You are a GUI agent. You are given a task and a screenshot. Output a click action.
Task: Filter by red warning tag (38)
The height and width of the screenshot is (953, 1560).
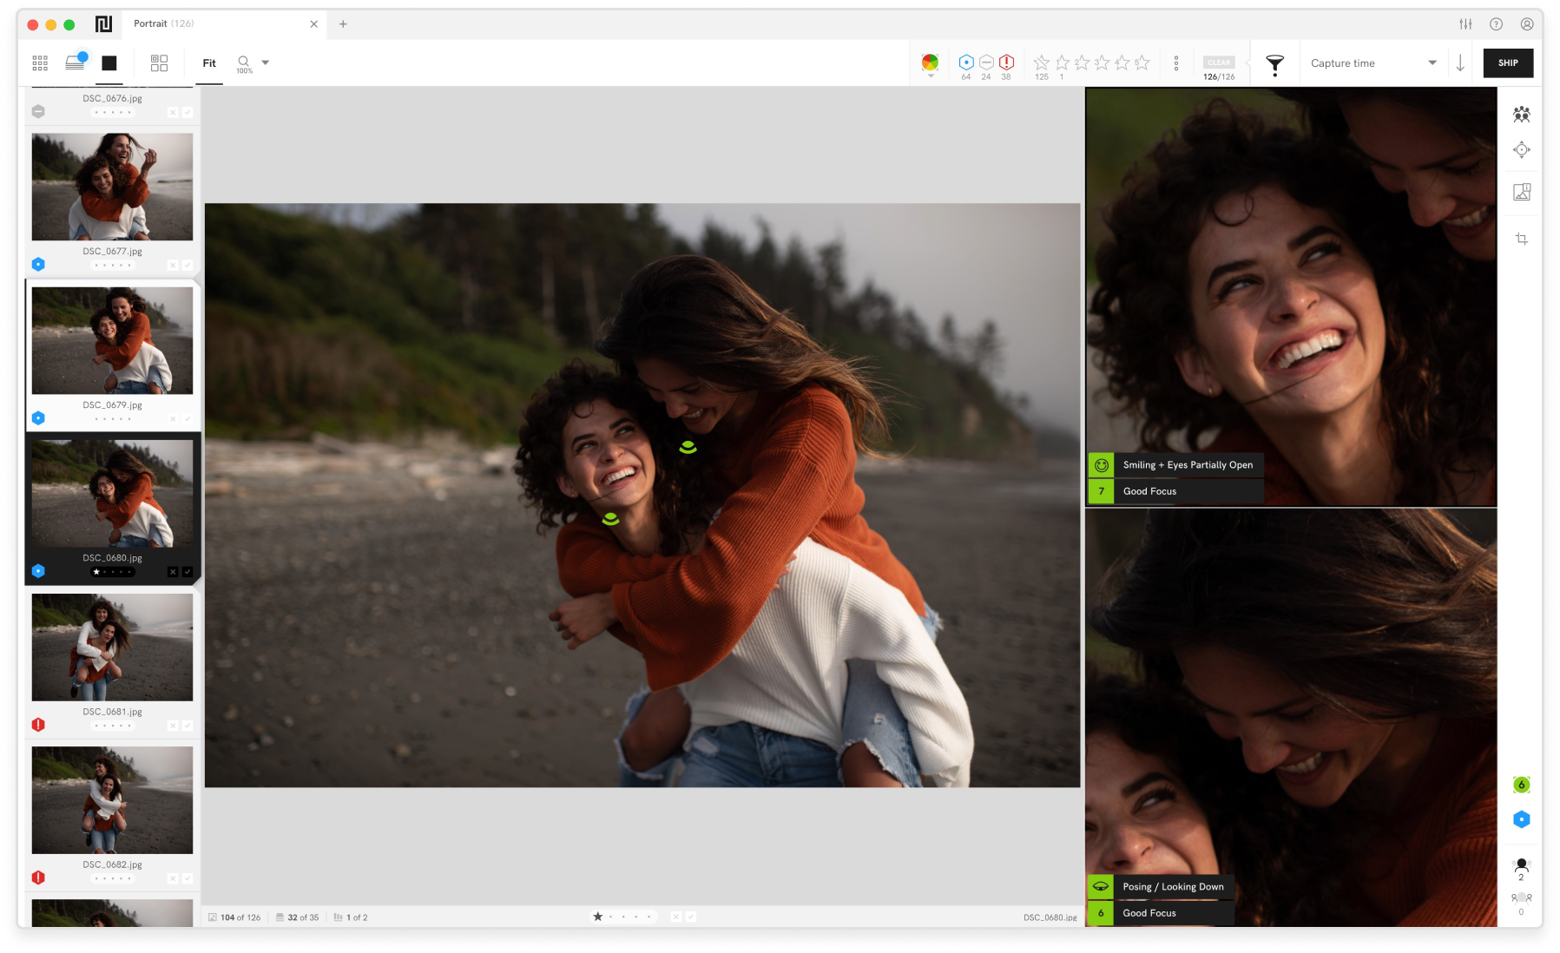point(1006,62)
